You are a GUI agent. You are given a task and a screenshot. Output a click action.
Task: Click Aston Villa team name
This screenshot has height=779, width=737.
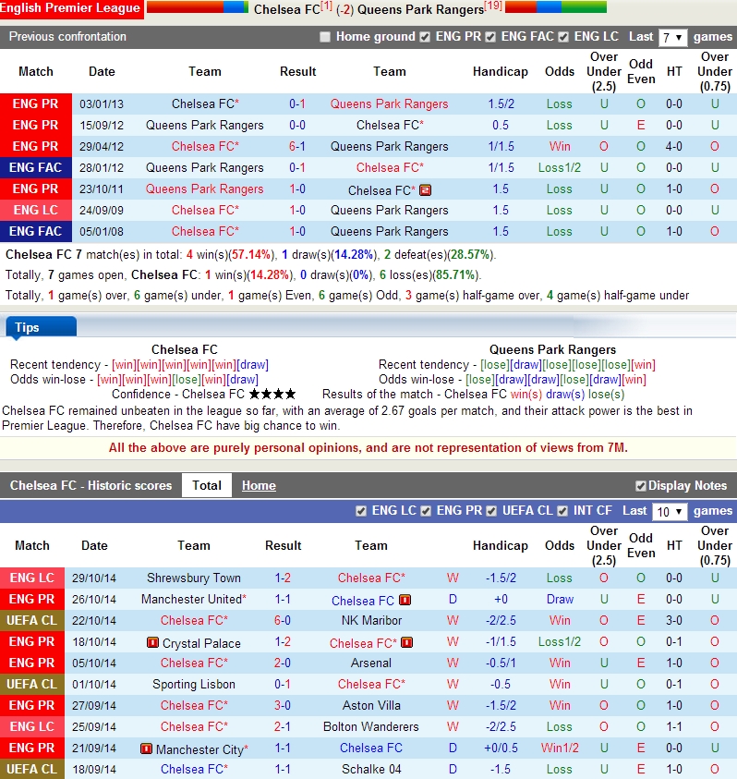click(x=371, y=705)
